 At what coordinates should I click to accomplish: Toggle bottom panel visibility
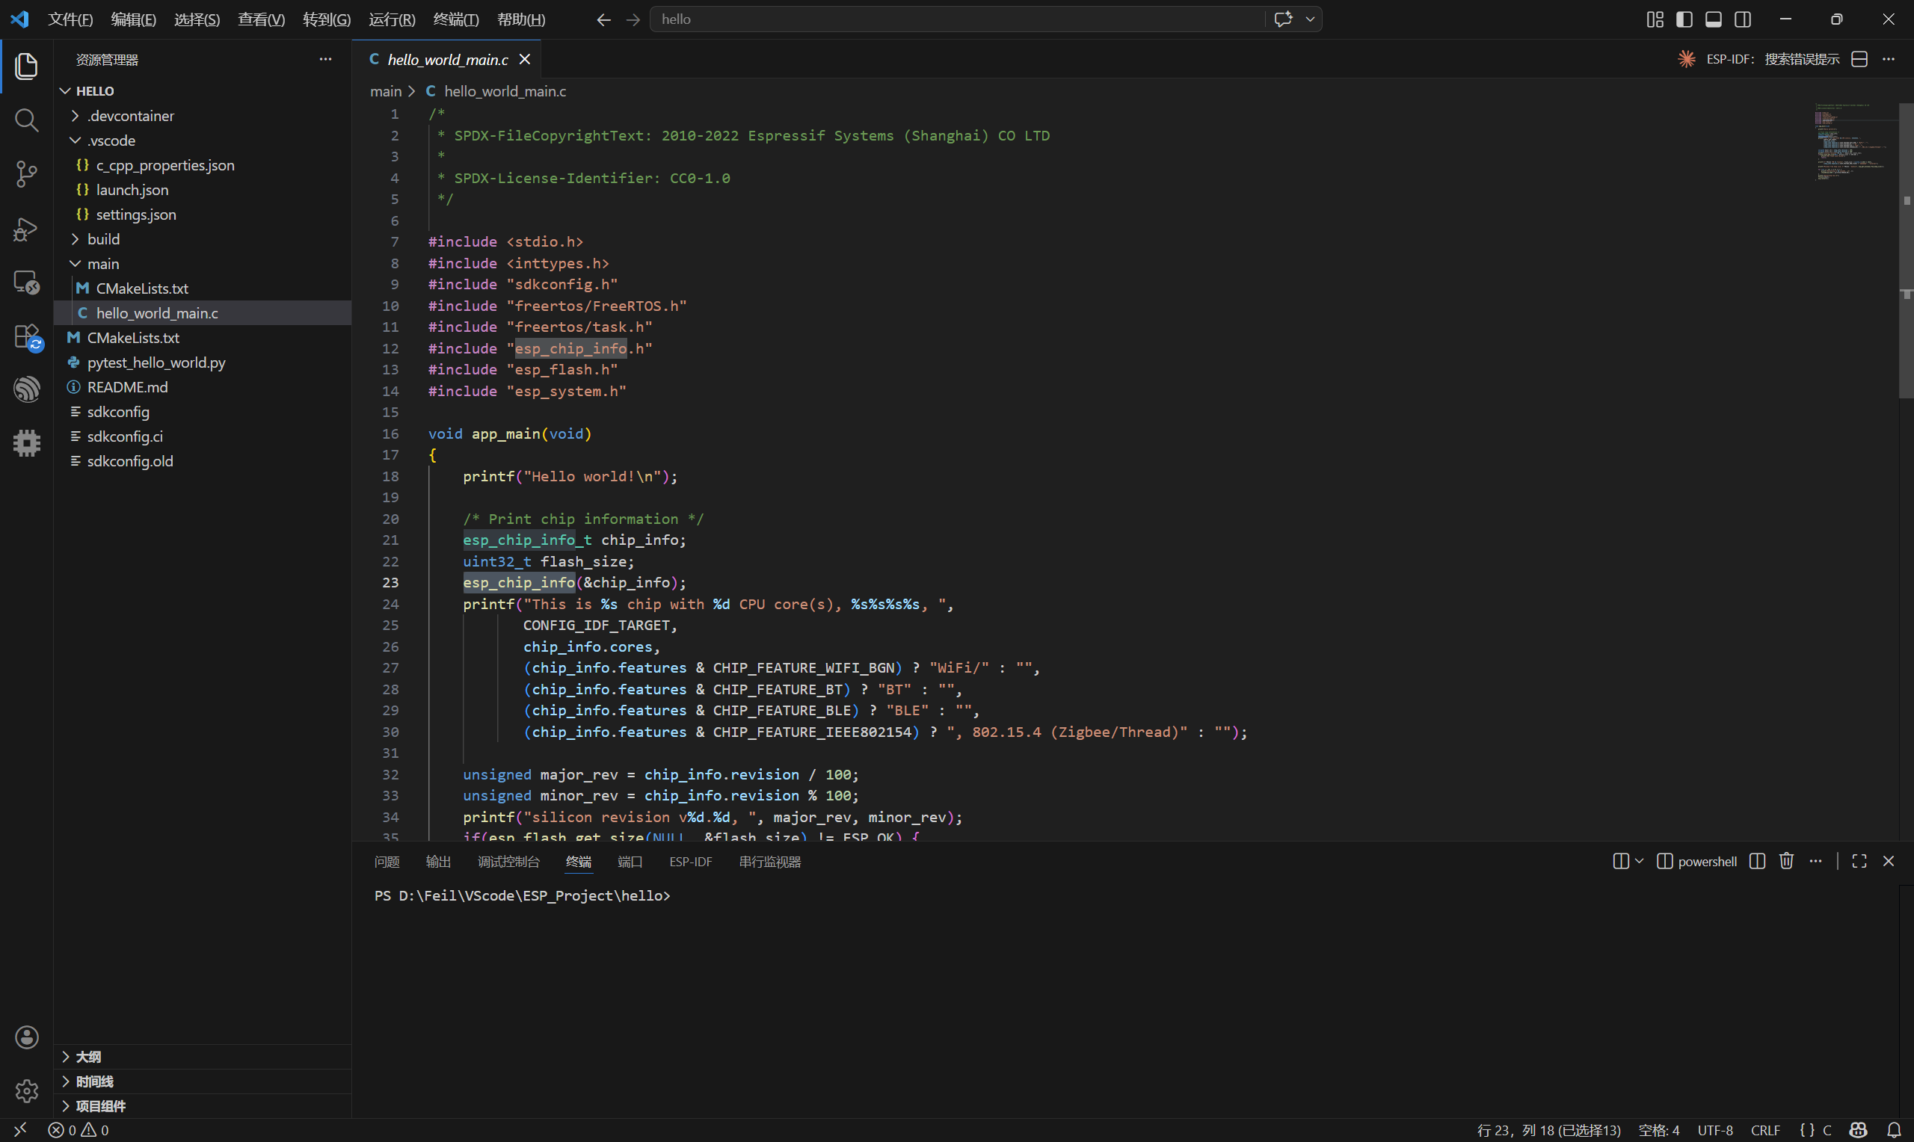pos(1713,19)
